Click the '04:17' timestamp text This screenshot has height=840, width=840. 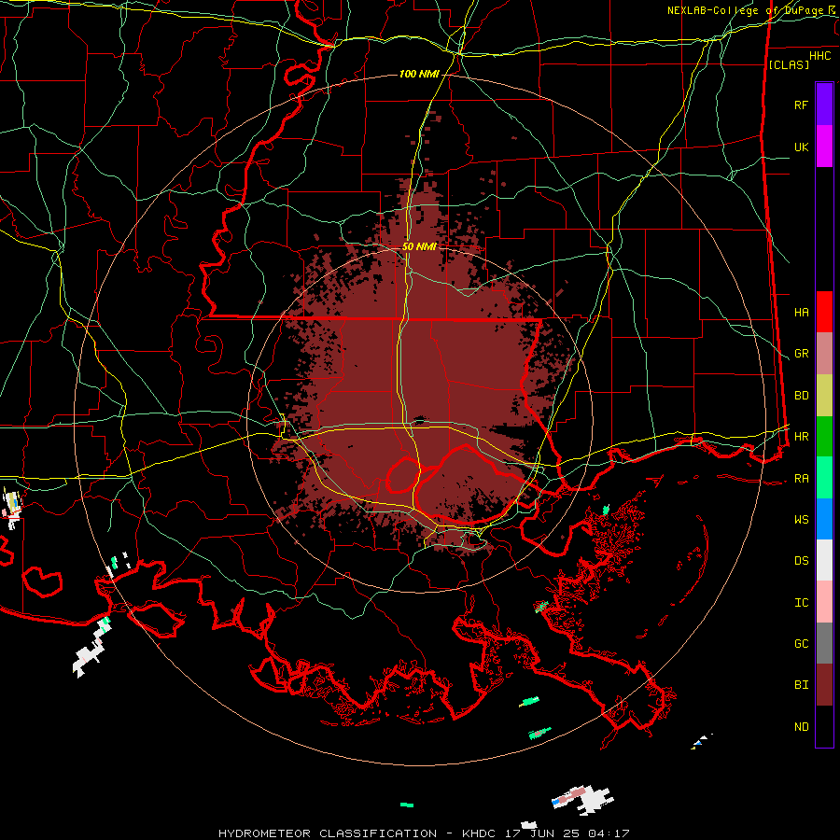tap(608, 833)
